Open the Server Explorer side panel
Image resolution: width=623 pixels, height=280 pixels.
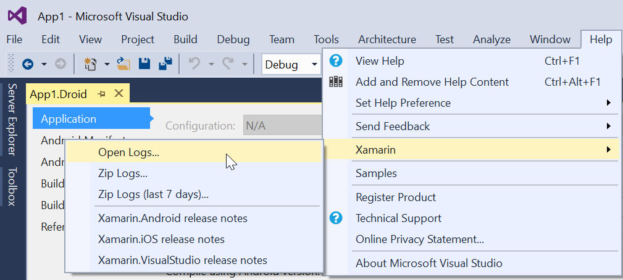[x=12, y=120]
